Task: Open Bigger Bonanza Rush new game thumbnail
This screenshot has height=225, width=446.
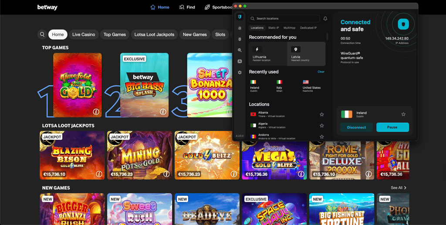Action: point(72,209)
